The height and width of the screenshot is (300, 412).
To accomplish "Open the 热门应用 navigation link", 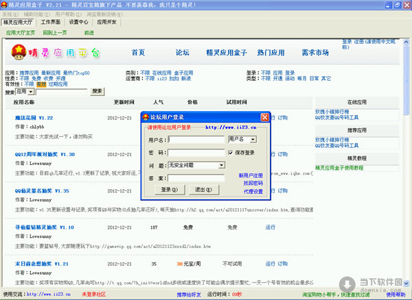I will coord(271,53).
